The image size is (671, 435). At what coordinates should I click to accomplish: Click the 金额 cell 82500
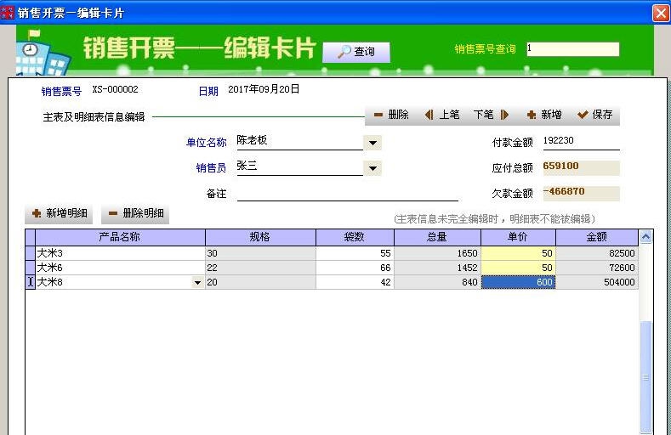[596, 253]
